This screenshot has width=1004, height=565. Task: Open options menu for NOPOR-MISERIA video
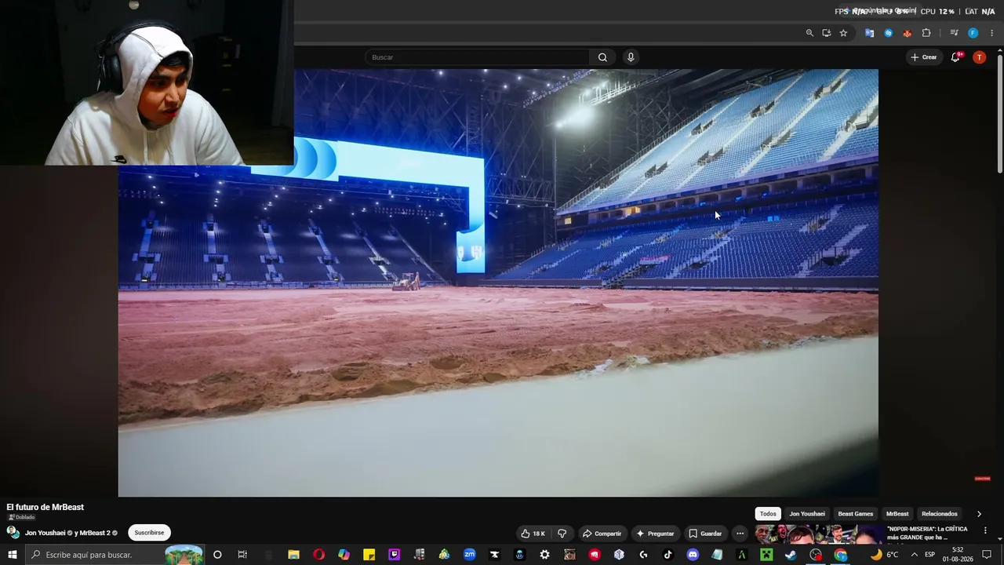[x=986, y=531]
